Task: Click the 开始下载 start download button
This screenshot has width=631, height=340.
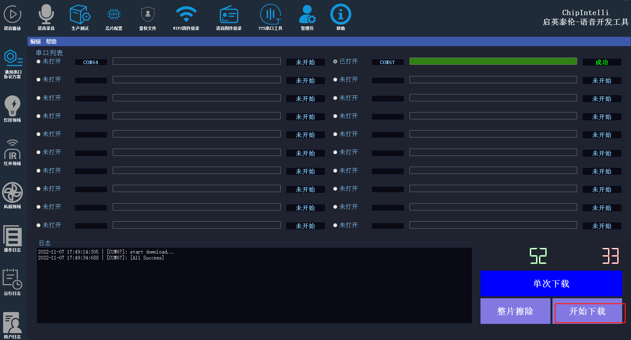Action: (x=587, y=311)
